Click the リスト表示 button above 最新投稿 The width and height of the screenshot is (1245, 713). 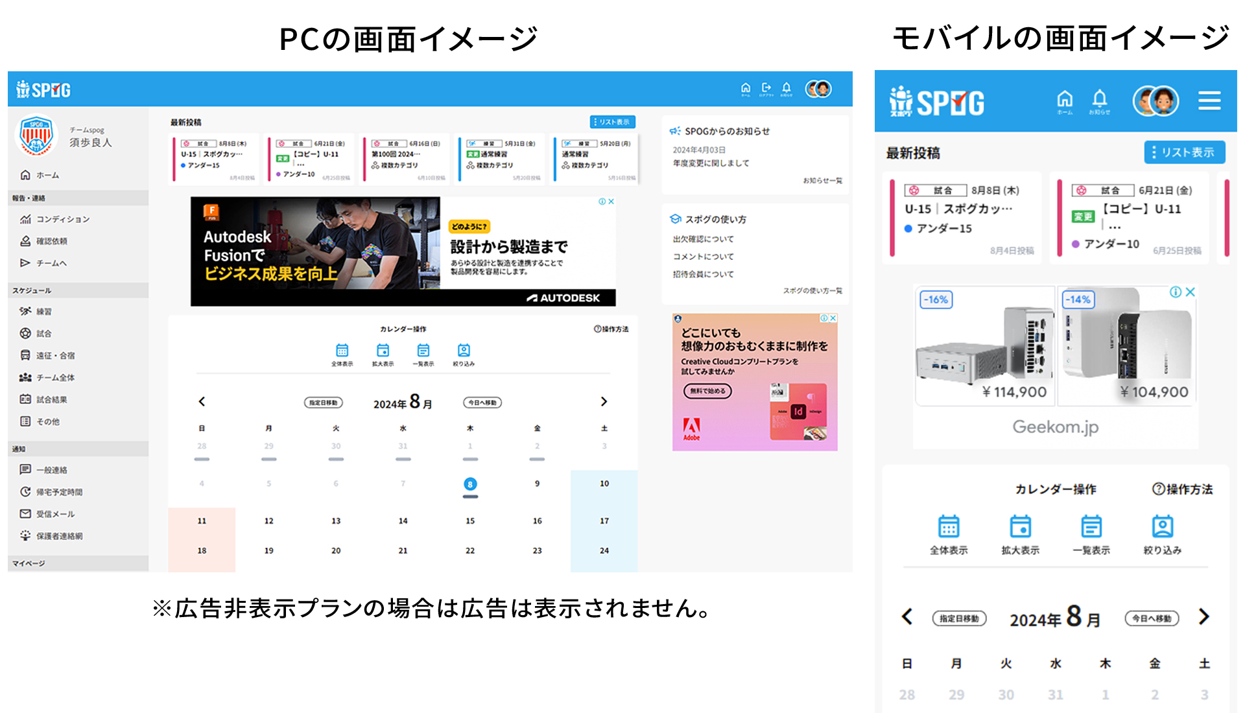coord(611,121)
